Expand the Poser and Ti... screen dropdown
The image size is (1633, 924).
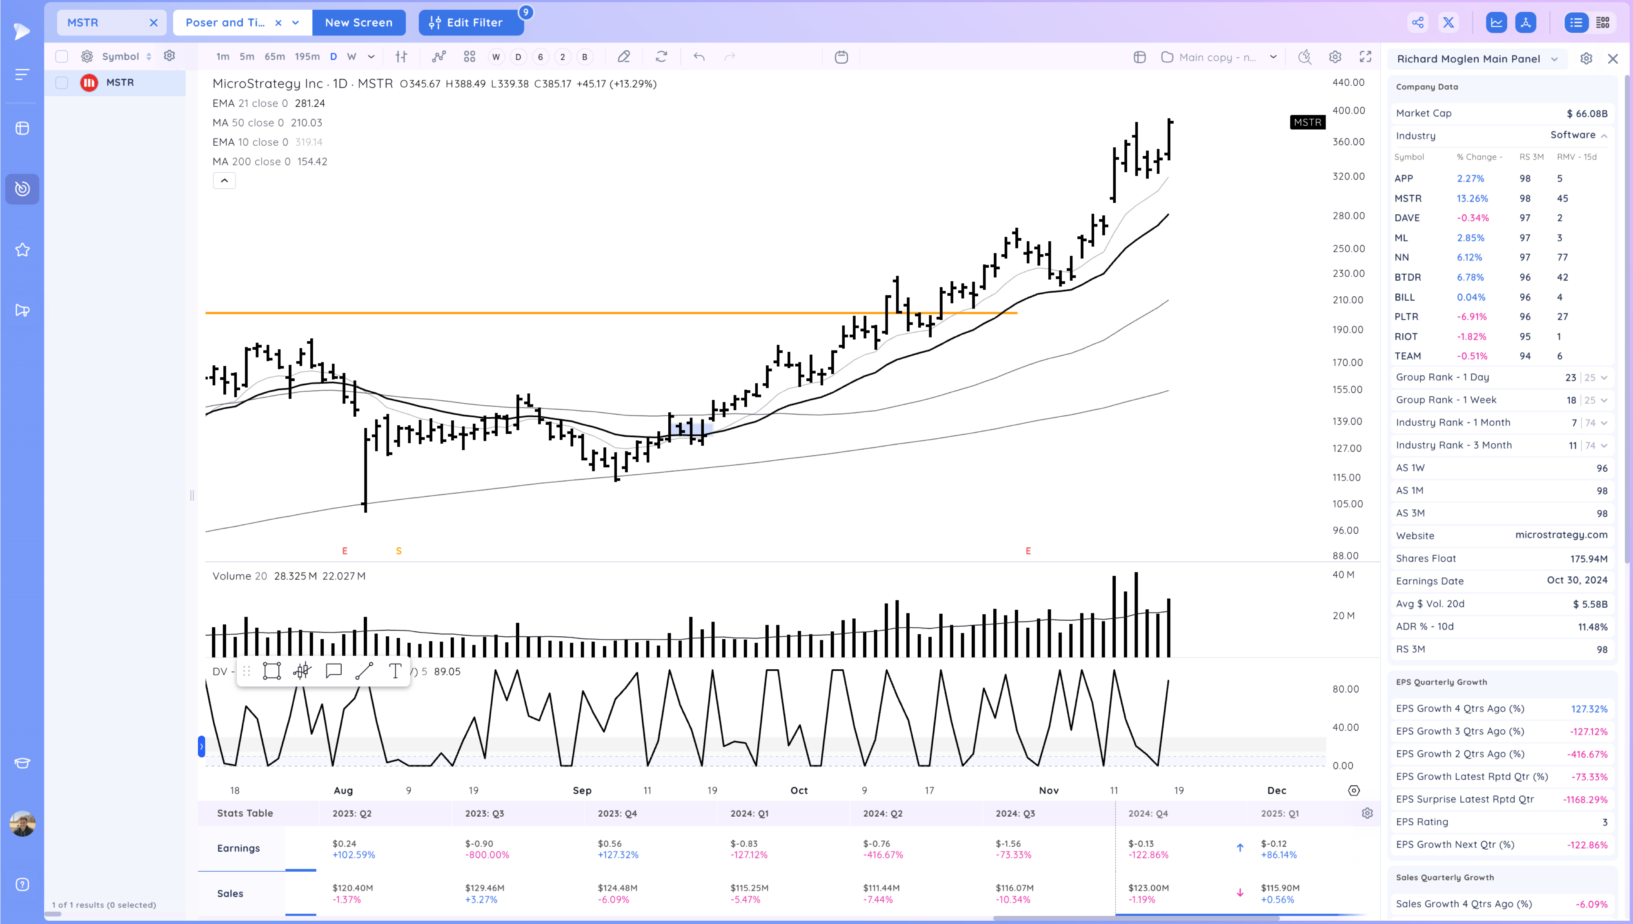click(296, 23)
